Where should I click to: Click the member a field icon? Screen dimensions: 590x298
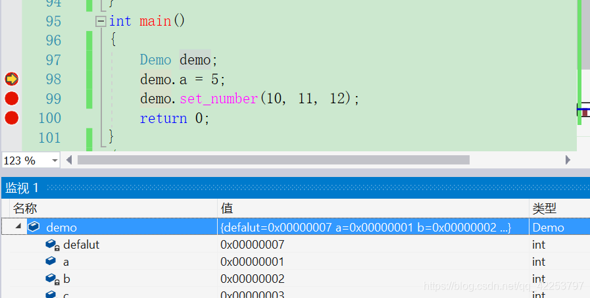point(51,261)
